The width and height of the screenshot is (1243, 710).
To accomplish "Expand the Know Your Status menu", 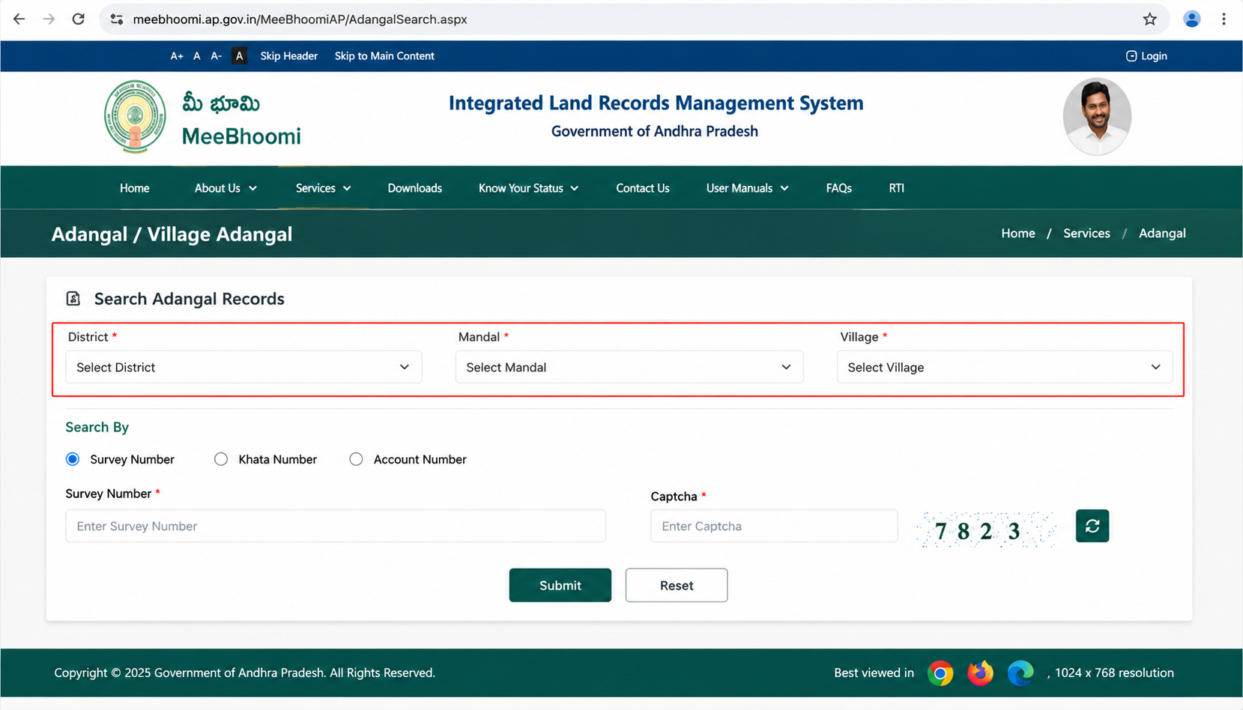I will pos(528,188).
